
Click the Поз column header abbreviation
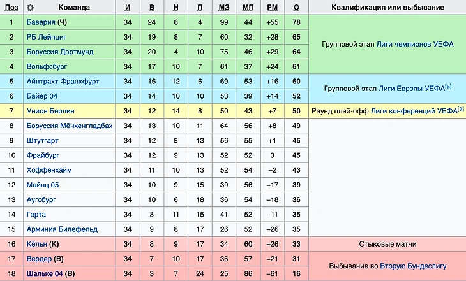[11, 8]
